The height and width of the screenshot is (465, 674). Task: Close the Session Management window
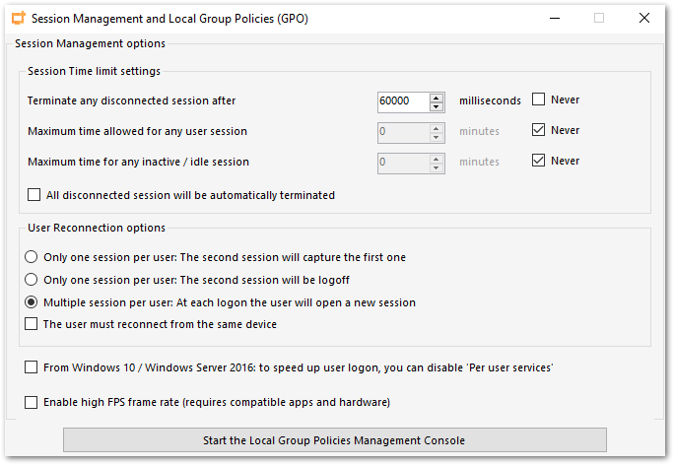643,18
